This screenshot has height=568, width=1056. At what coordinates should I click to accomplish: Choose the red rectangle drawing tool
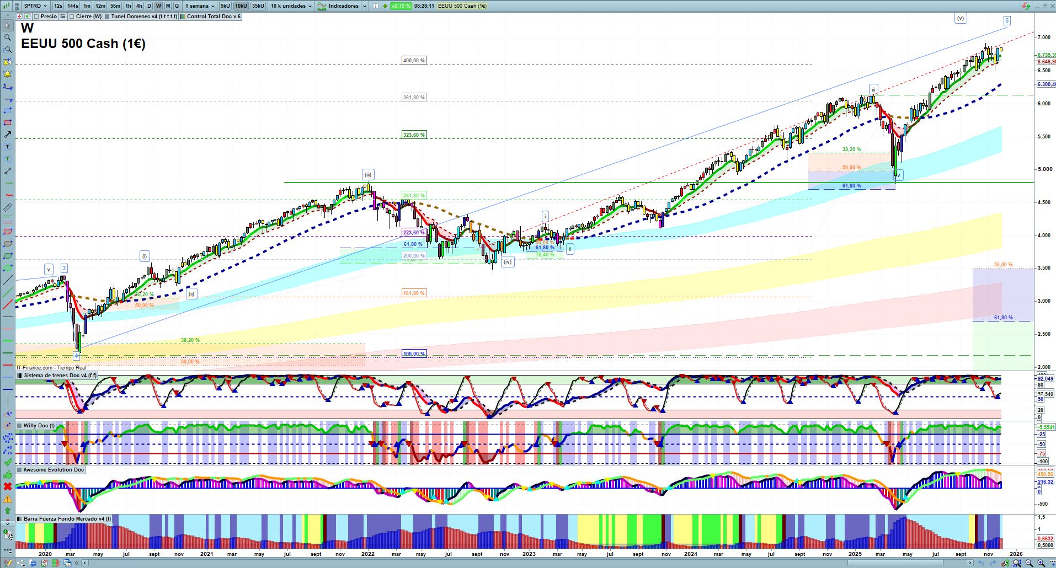coord(8,122)
